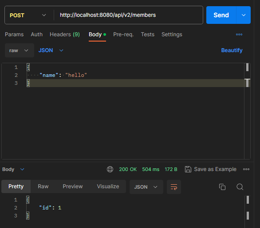
Task: Select the Raw response view
Action: click(x=43, y=186)
